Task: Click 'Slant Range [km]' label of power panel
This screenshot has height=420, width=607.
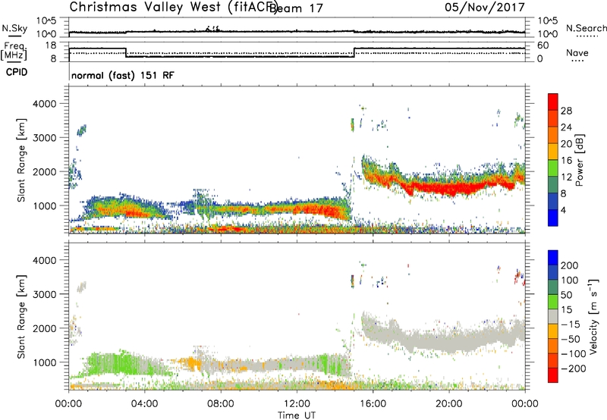Action: pyautogui.click(x=21, y=160)
